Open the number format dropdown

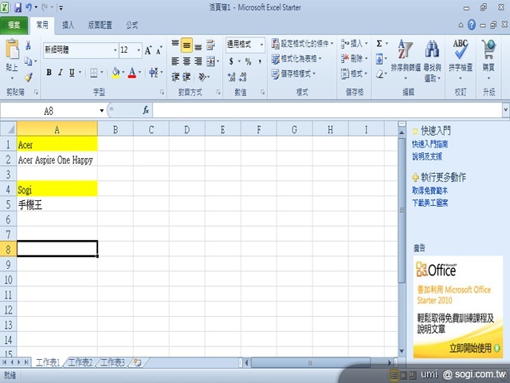coord(261,45)
